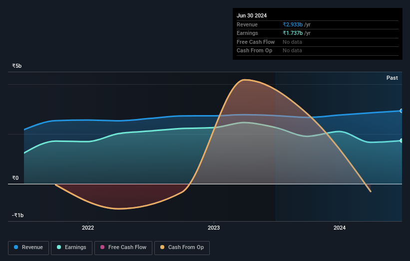Screen dimensions: 410x261
Task: Click the pink Free Cash Flow legend dot
Action: 102,247
